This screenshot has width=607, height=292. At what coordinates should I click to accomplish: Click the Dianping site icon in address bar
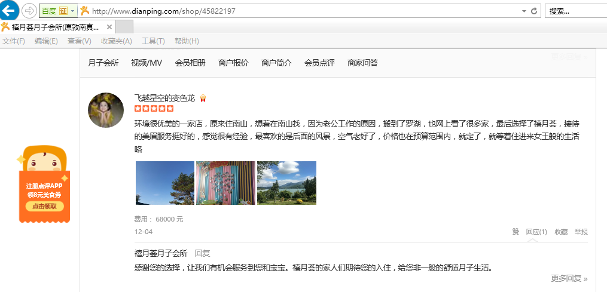(85, 11)
